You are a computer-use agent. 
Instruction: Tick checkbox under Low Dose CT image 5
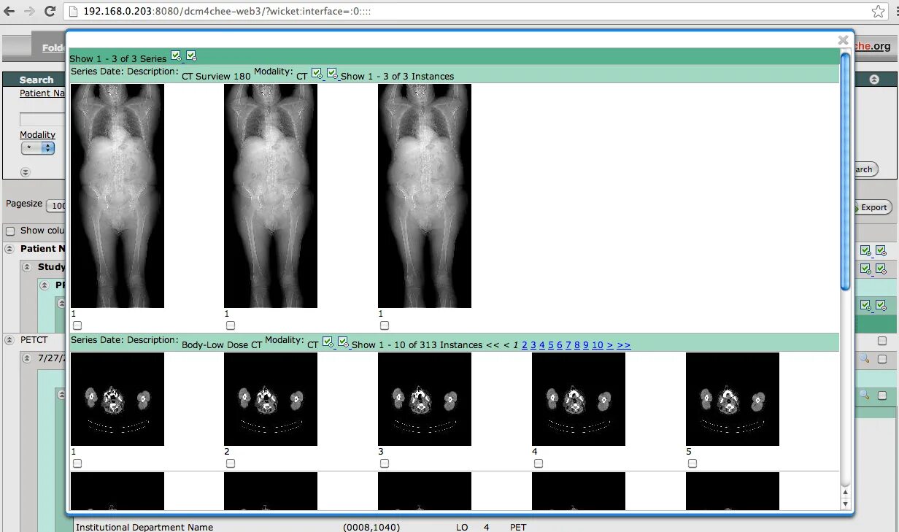(692, 463)
